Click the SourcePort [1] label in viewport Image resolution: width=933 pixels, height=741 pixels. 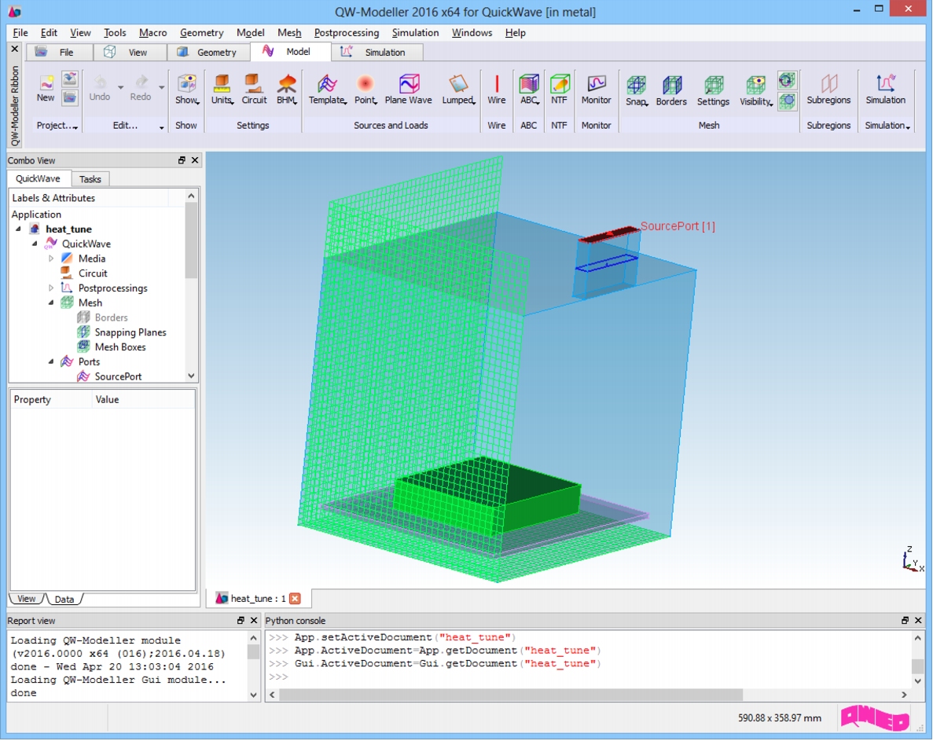click(678, 226)
